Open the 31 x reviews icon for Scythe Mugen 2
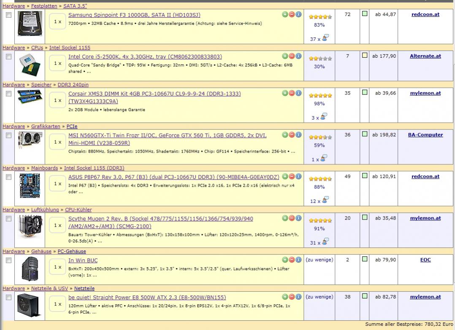The width and height of the screenshot is (455, 330). point(325,241)
